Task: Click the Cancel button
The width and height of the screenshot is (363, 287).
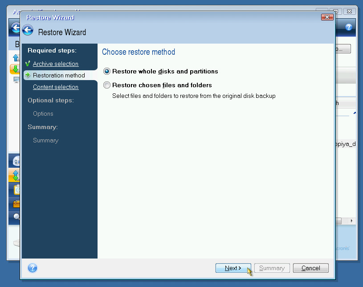Action: pos(310,268)
